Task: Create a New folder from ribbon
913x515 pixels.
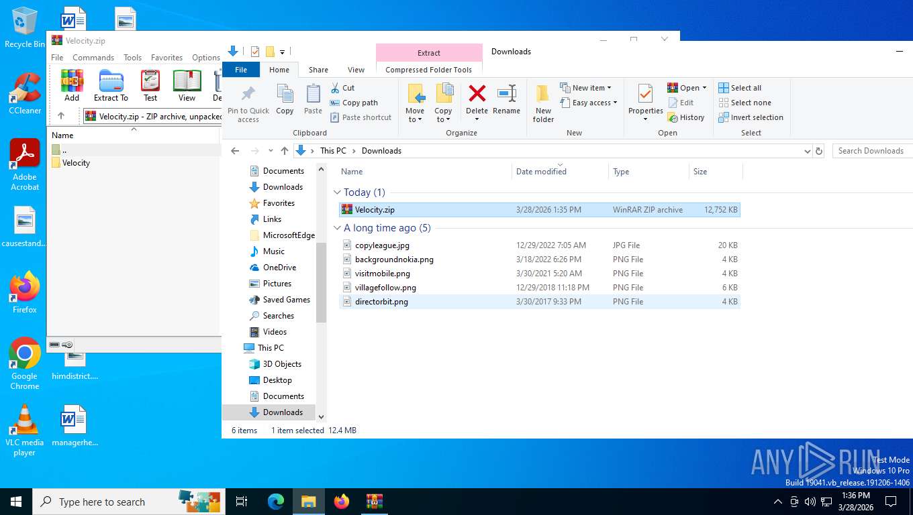Action: pos(543,104)
